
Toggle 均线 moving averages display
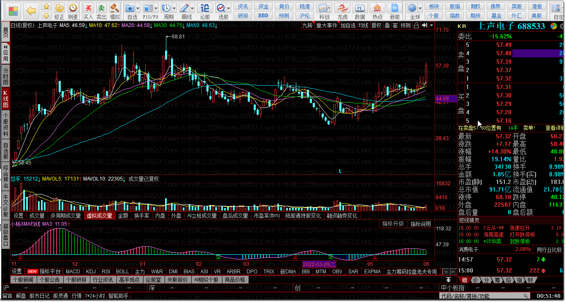(363, 25)
